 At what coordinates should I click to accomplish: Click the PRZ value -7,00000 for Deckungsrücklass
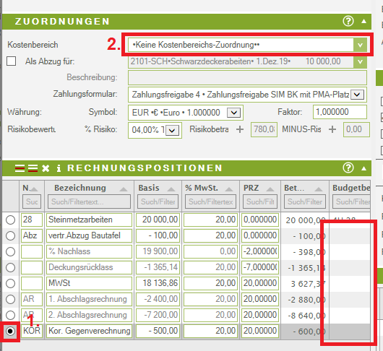260,267
